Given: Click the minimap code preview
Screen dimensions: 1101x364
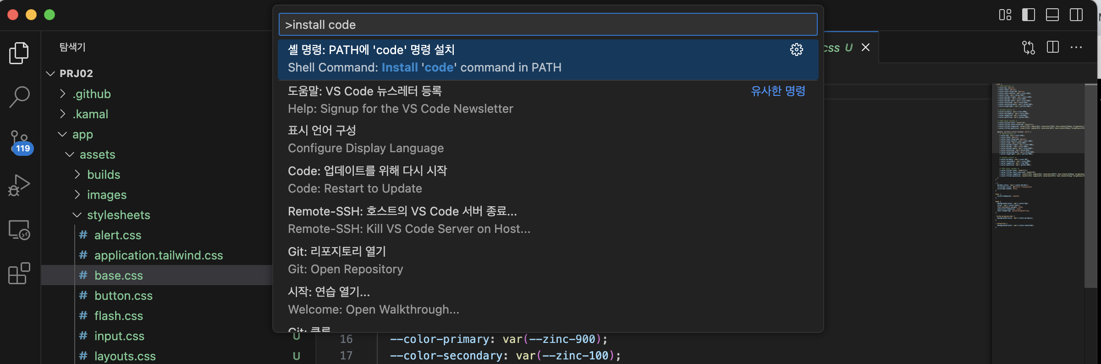Looking at the screenshot, I should pos(1038,156).
